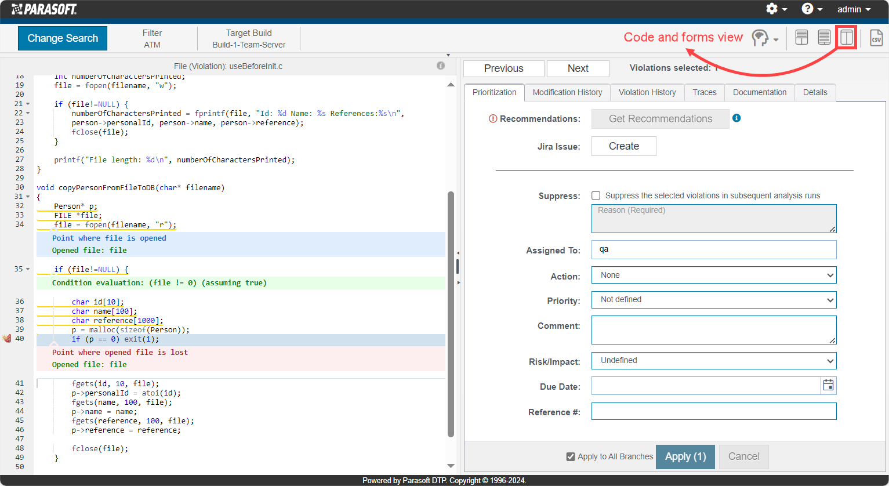Focus the Reference # field
The width and height of the screenshot is (889, 486).
click(714, 411)
